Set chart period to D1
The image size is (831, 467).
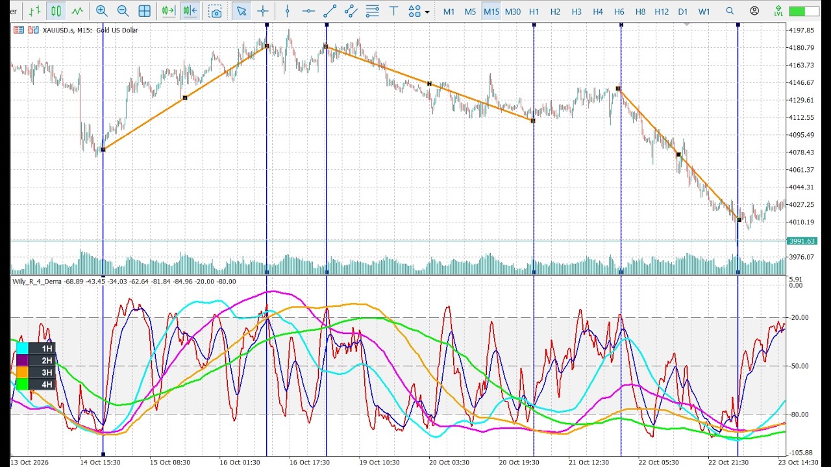[682, 12]
